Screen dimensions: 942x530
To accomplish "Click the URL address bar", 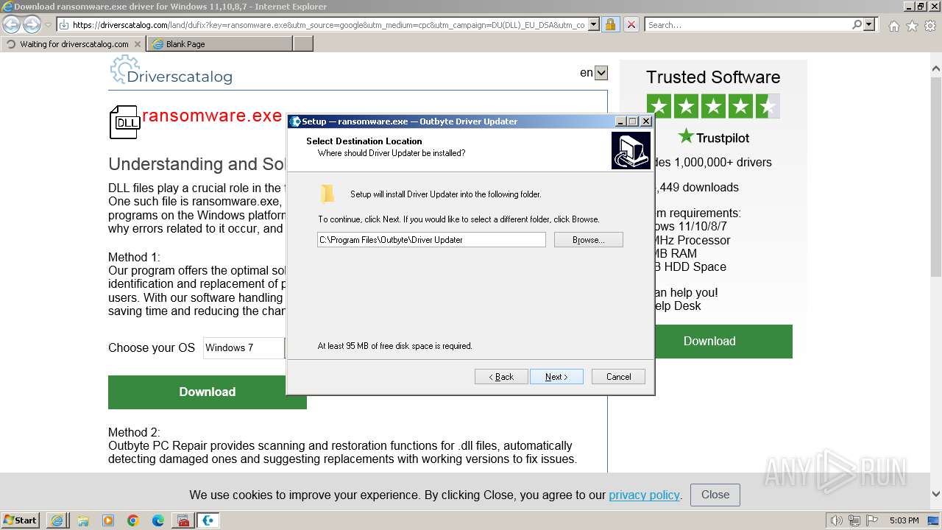I will pos(328,24).
